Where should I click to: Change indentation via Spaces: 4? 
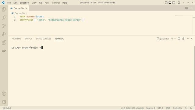(151, 108)
